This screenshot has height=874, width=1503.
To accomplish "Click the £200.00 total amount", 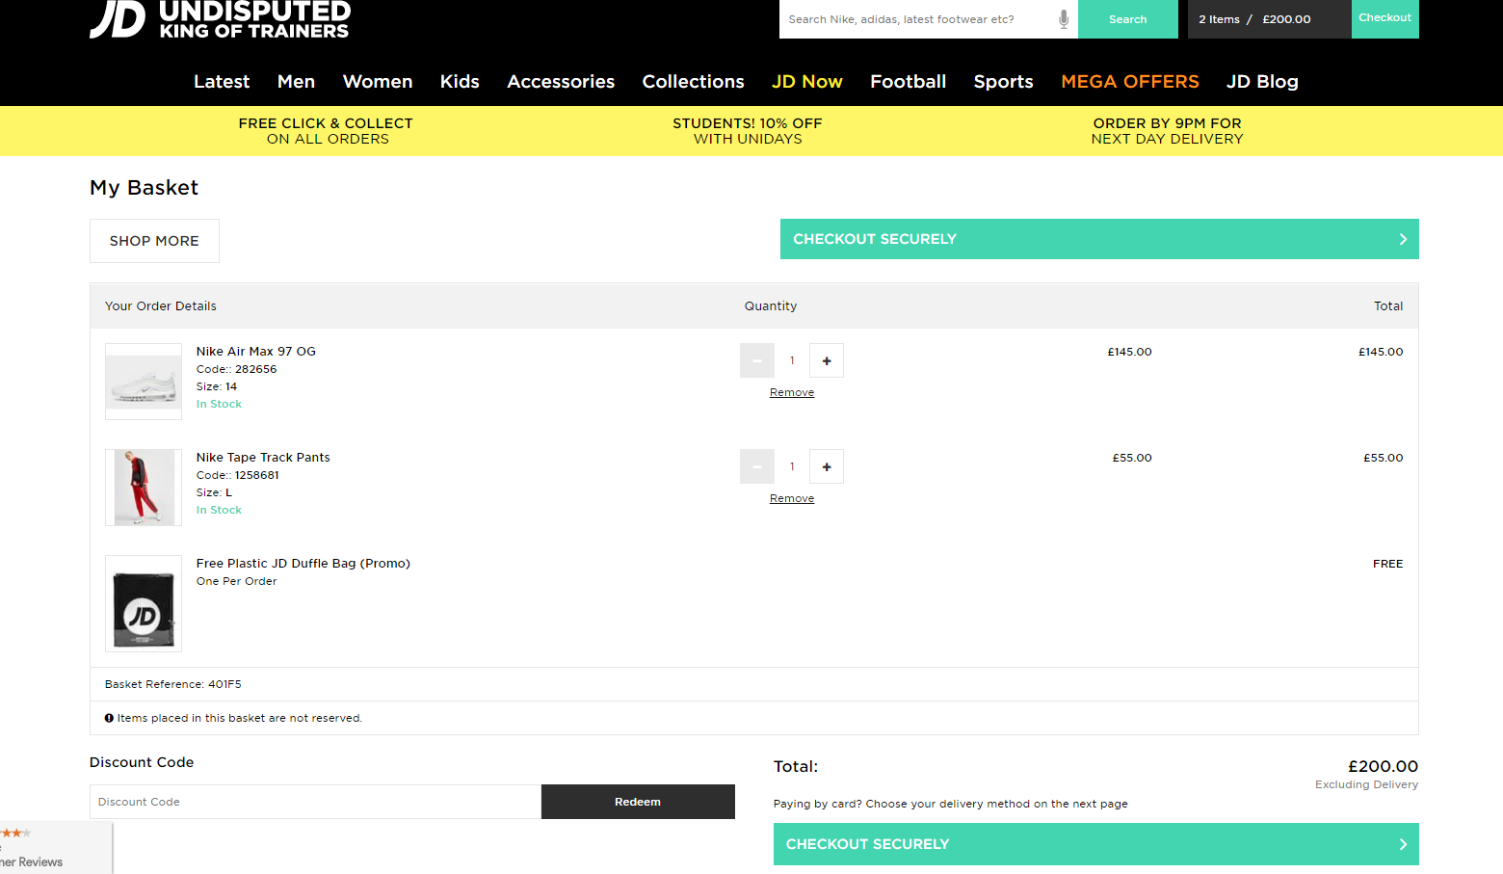I will point(1383,767).
